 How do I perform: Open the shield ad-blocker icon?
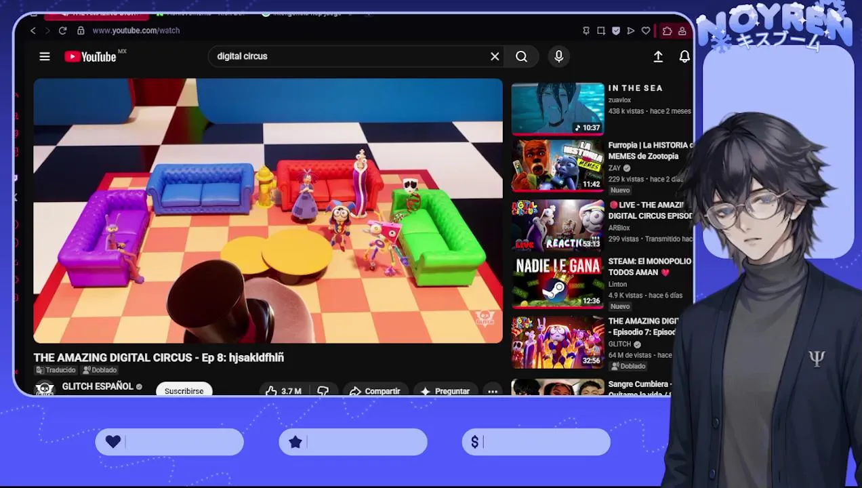(x=616, y=30)
